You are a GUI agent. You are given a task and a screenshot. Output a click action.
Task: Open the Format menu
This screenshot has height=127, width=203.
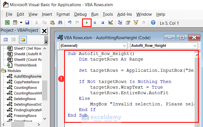point(63,14)
